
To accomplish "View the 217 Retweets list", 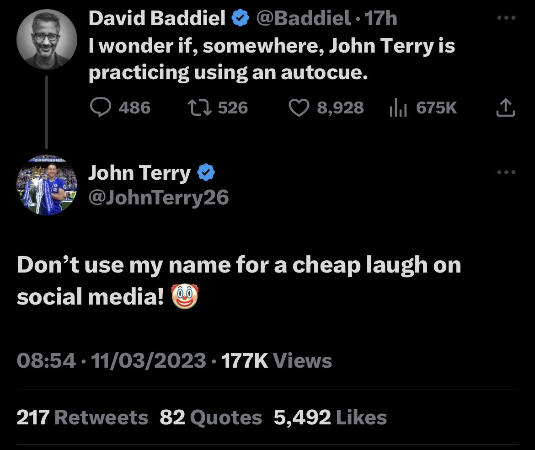I will point(82,417).
